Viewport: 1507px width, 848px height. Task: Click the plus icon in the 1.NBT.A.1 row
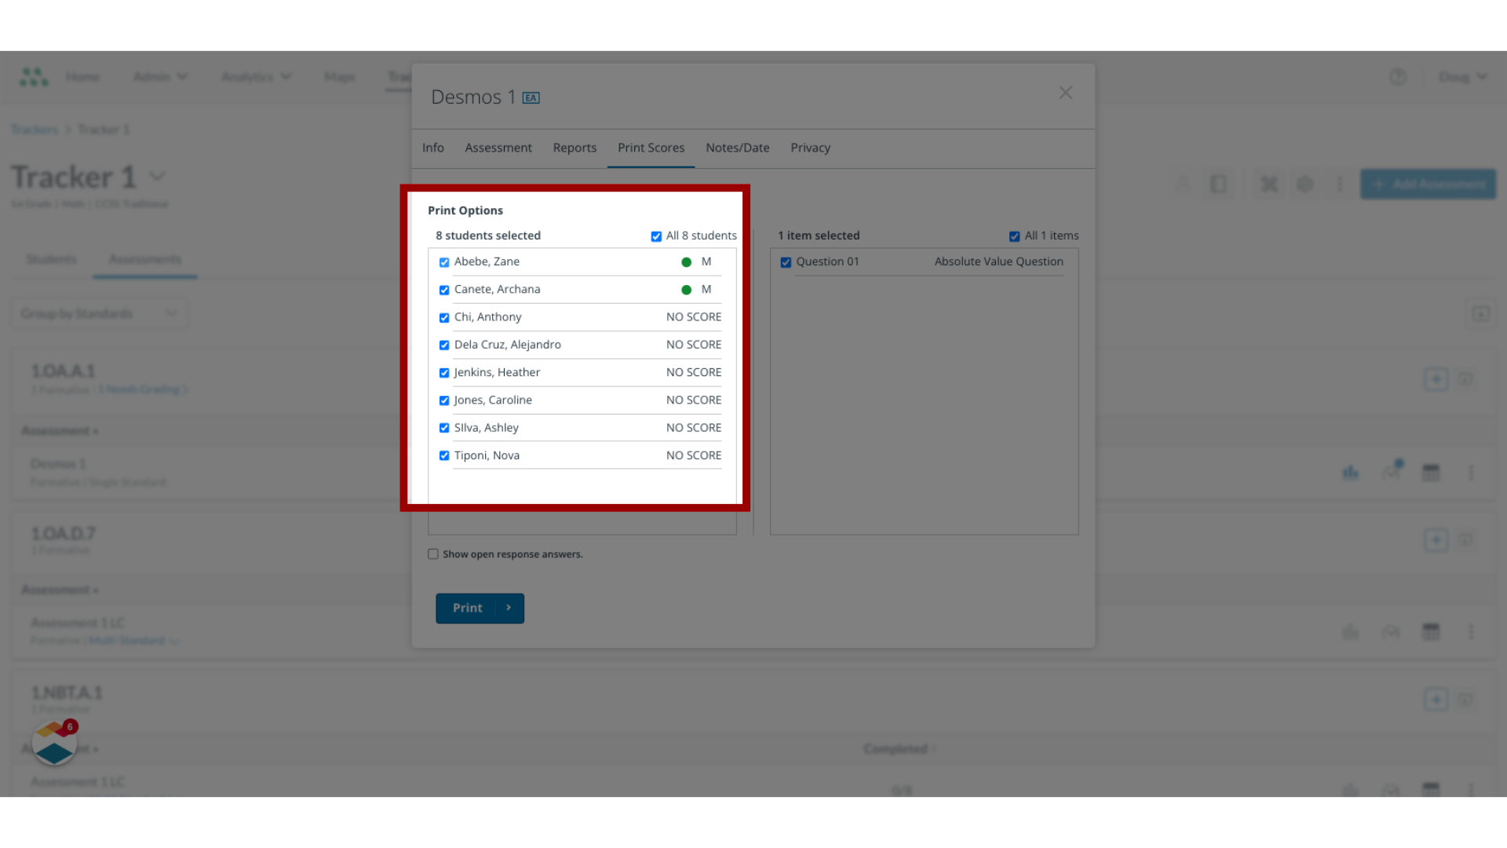(1436, 700)
